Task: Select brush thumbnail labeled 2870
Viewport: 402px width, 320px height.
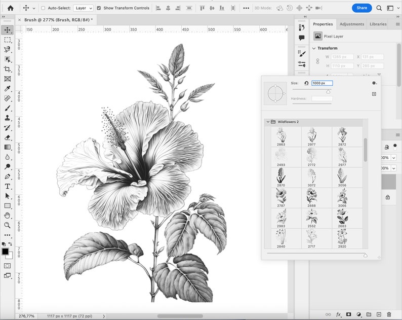Action: (x=281, y=177)
